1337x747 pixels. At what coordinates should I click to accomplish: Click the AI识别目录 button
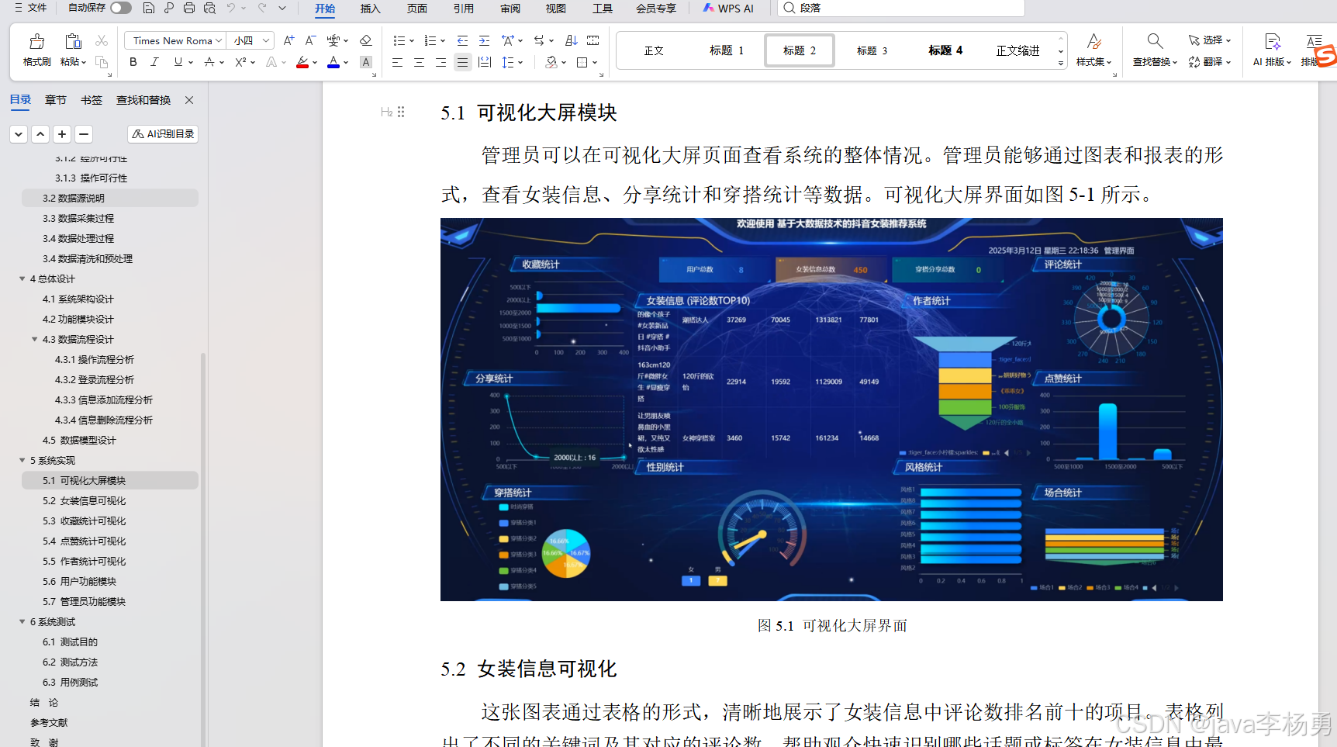162,133
